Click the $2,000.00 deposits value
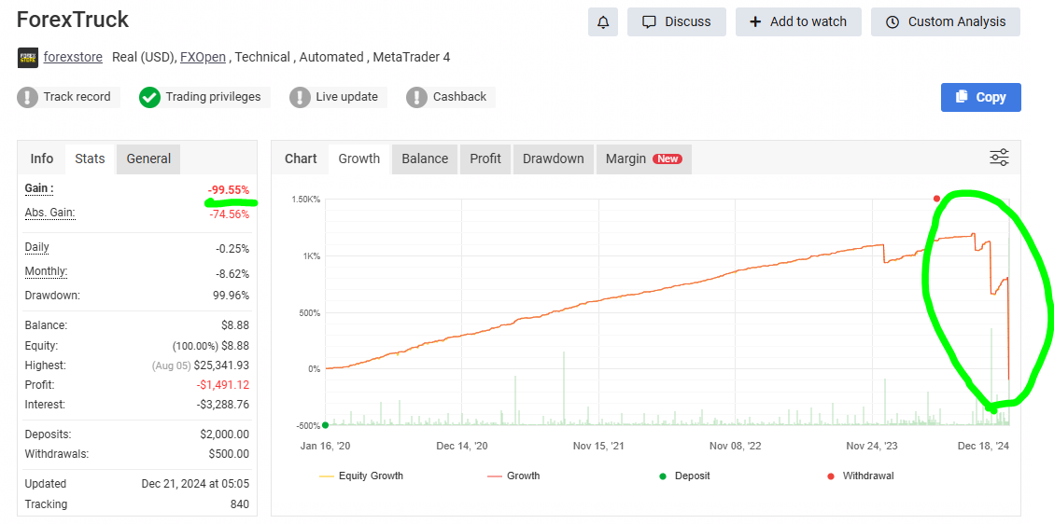The height and width of the screenshot is (524, 1054). 224,434
